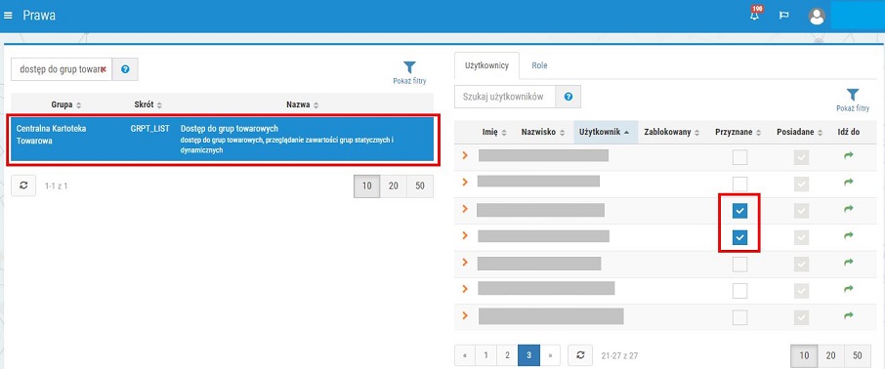Open the user avatar profile icon
The height and width of the screenshot is (369, 885).
pos(817,16)
